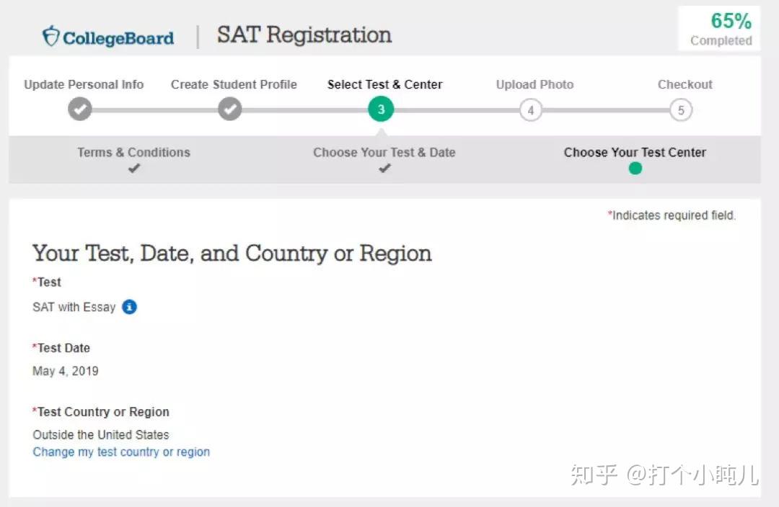Select the green dot under Choose Your Test Center
This screenshot has height=507, width=779.
635,169
